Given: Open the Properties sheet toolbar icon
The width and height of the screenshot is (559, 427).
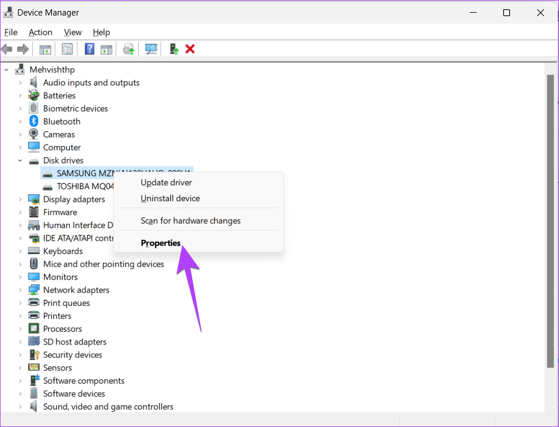Looking at the screenshot, I should point(67,49).
